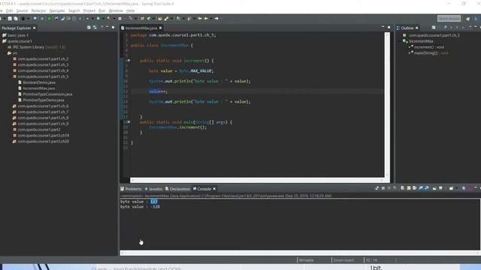Click the 12 : 14 cursor position indicator
481x270 pixels.
(371, 260)
